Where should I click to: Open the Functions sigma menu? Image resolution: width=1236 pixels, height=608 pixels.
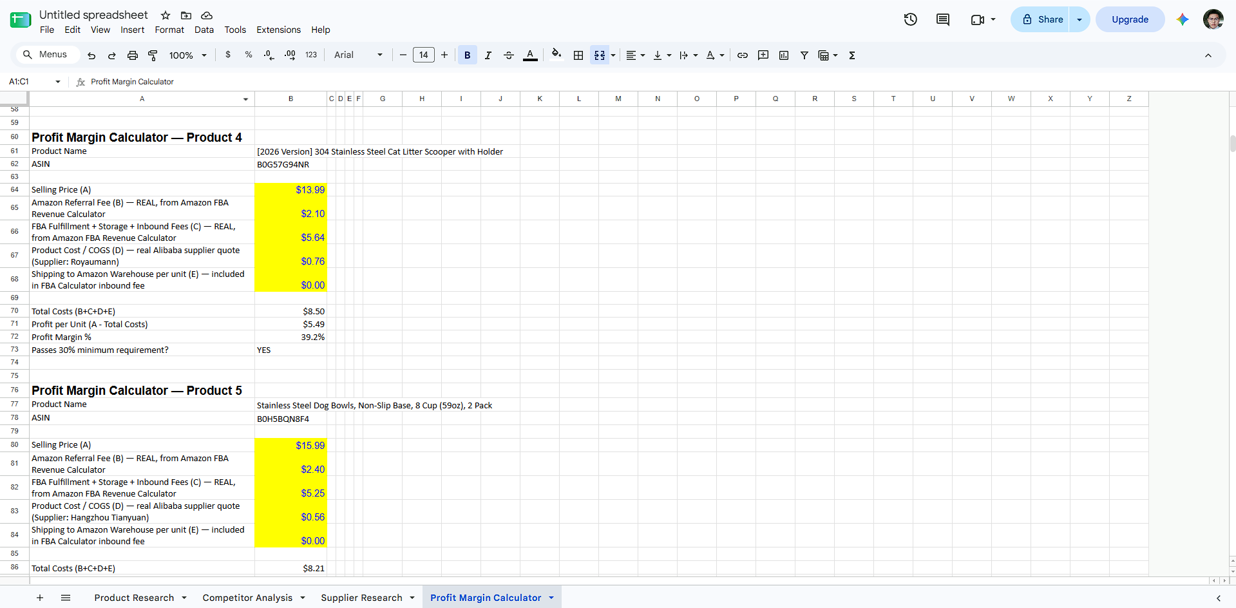click(852, 55)
